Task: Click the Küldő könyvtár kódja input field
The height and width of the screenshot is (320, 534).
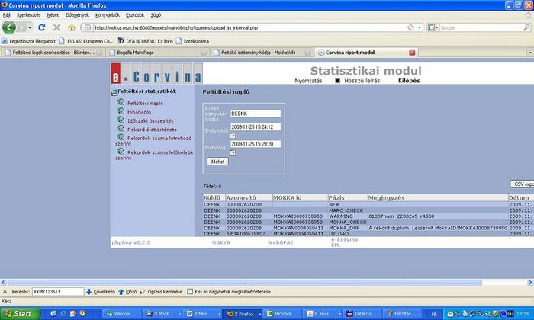Action: pyautogui.click(x=255, y=113)
